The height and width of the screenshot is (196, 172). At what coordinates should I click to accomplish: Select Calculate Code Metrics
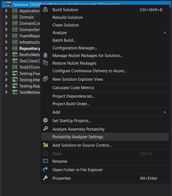pyautogui.click(x=73, y=88)
